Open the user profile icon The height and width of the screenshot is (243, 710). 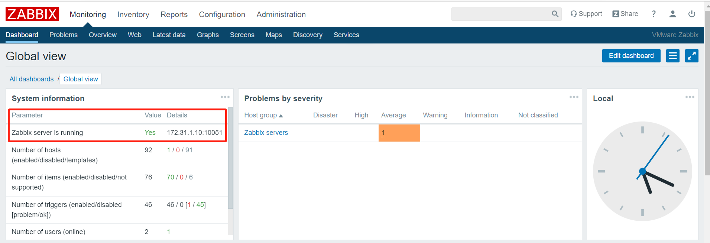(672, 14)
